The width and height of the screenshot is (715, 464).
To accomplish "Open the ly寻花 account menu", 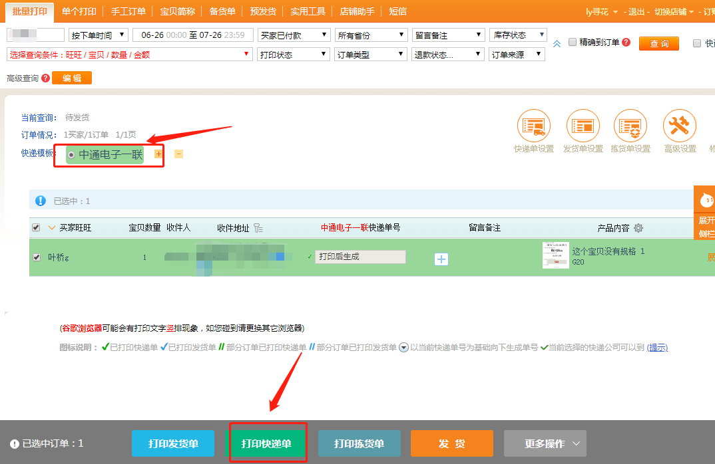I will (x=601, y=12).
